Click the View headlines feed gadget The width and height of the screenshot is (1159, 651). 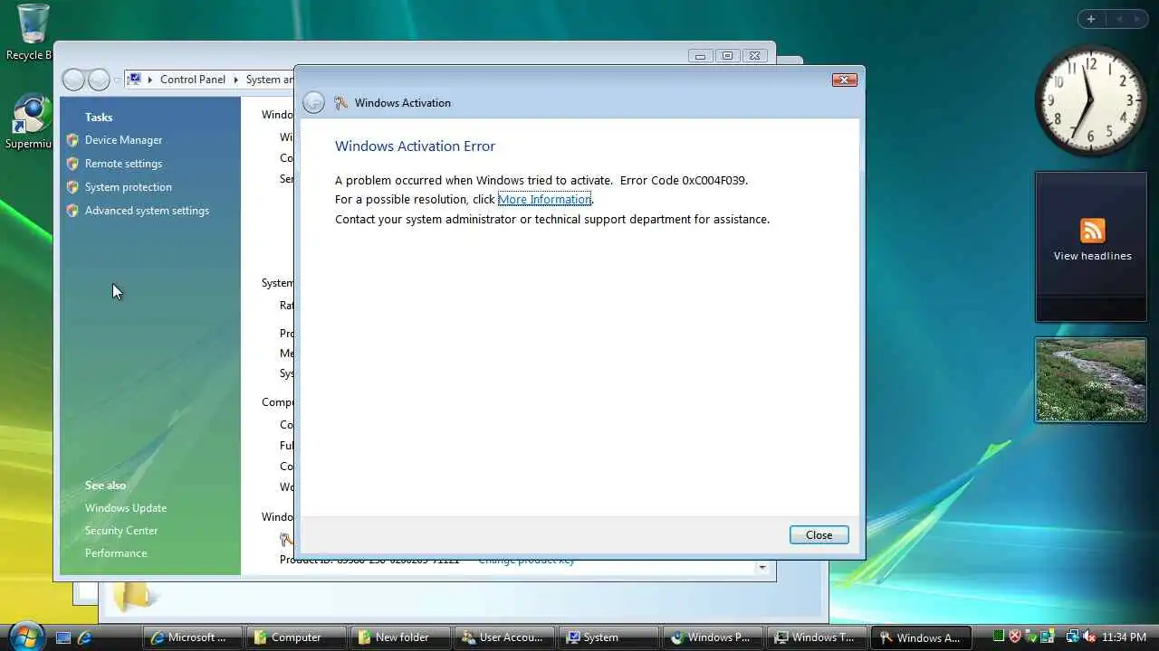tap(1091, 247)
